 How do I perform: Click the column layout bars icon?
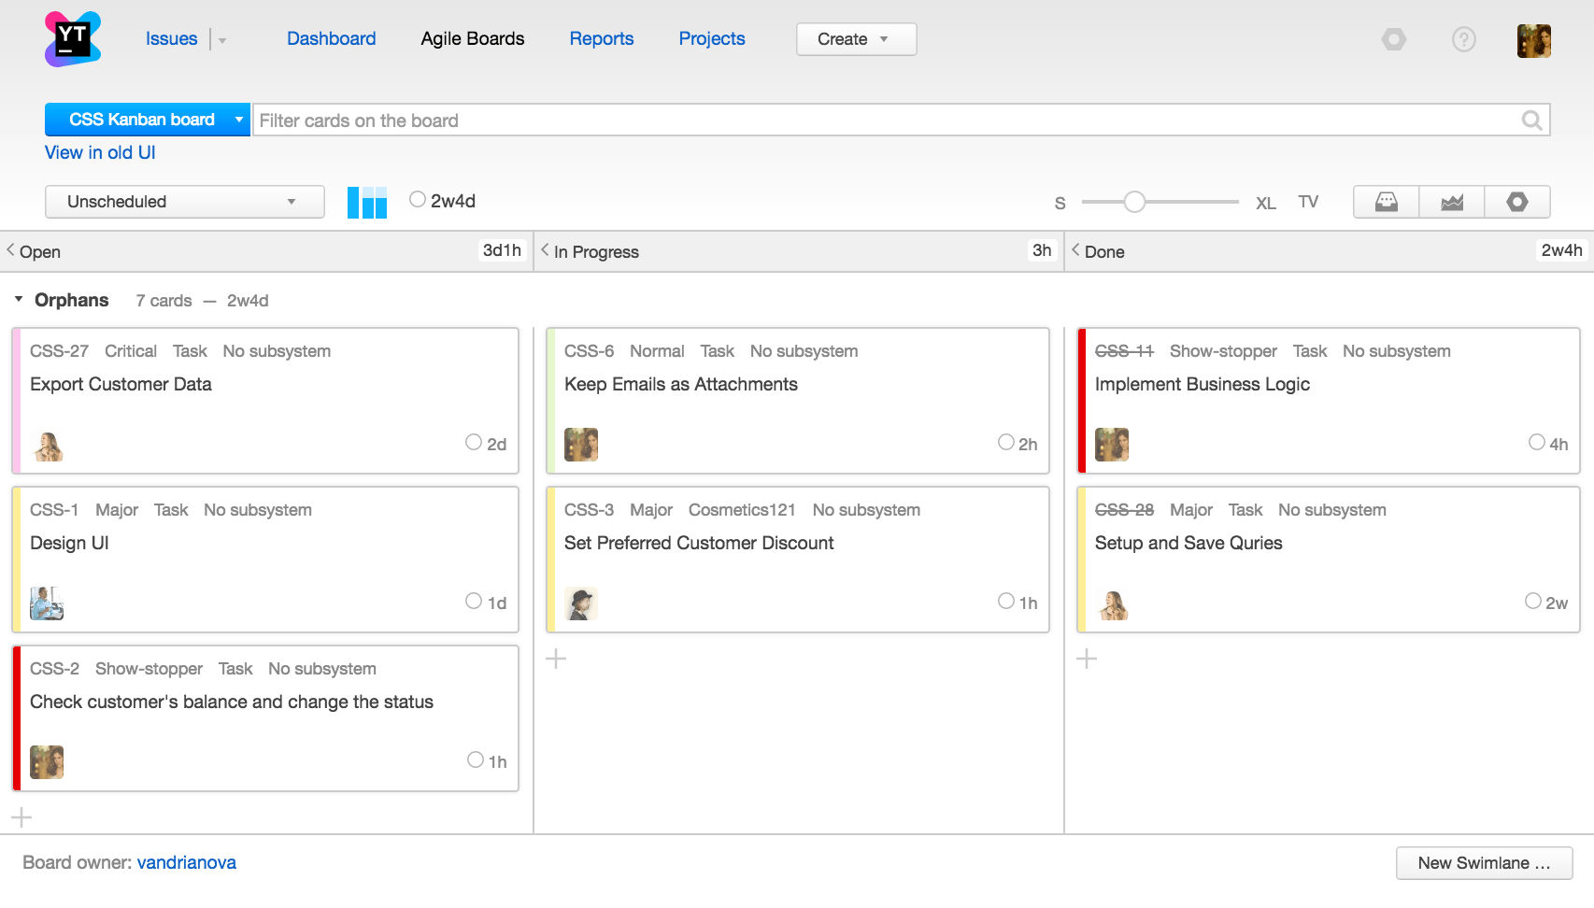coord(367,202)
